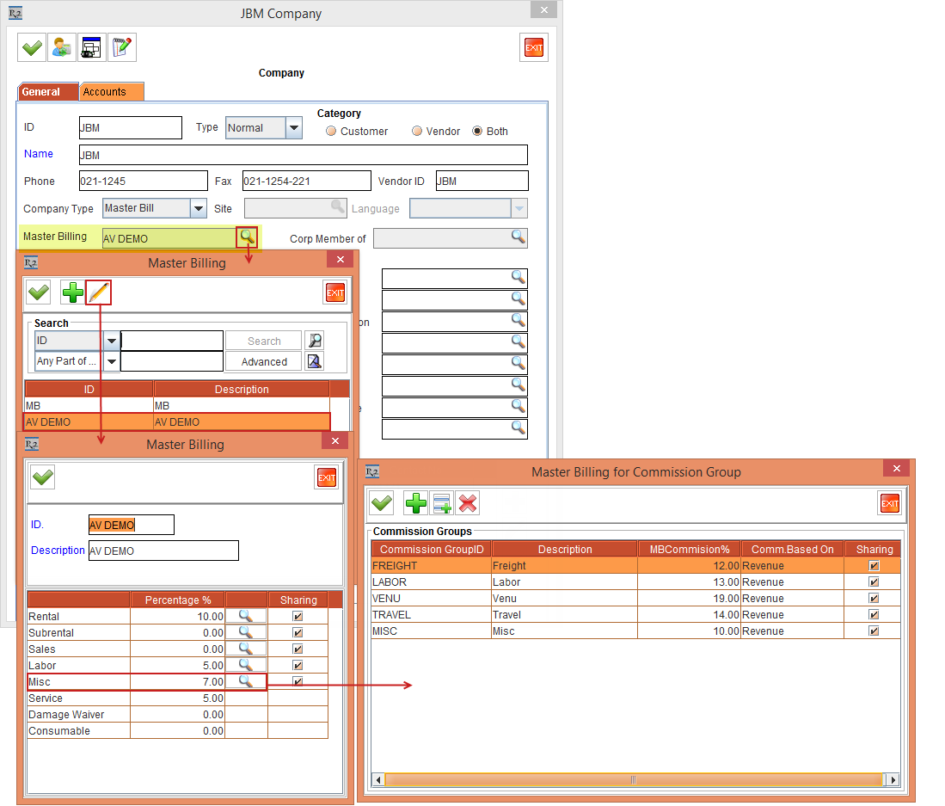Select the Customer category radio button

tap(331, 132)
